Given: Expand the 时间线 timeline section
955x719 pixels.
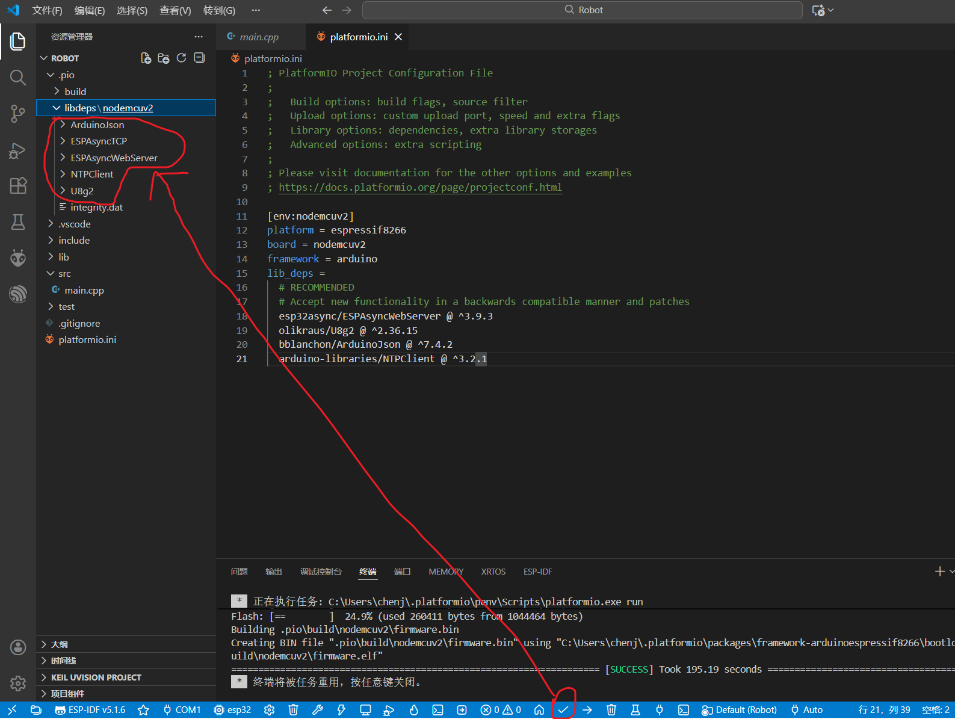Looking at the screenshot, I should [126, 661].
